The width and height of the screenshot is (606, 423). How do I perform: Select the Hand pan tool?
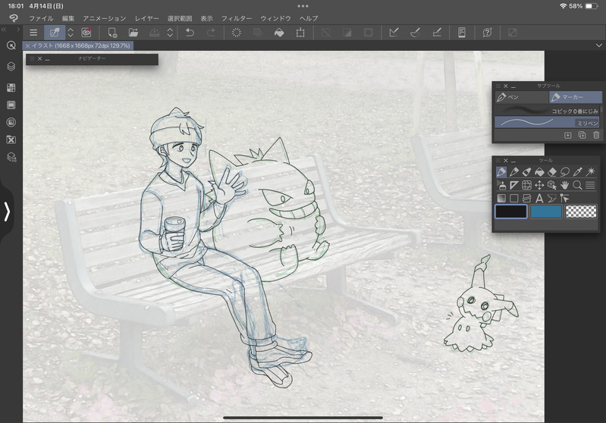tap(565, 185)
